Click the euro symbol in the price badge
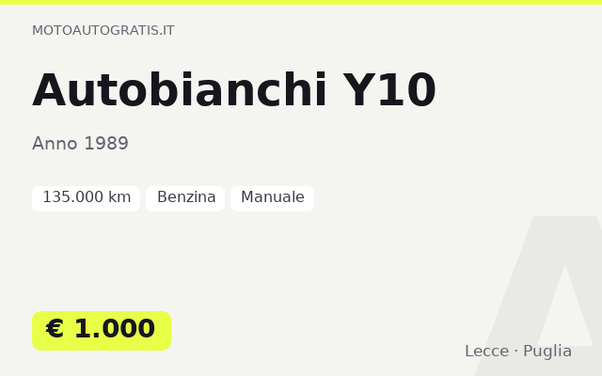This screenshot has width=602, height=376. click(55, 329)
